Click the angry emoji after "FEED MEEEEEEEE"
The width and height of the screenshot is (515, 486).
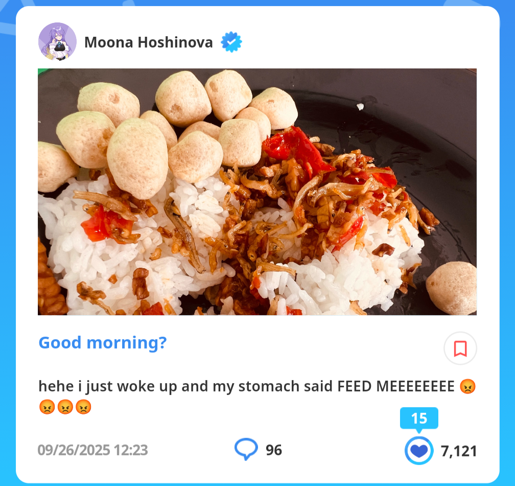468,386
